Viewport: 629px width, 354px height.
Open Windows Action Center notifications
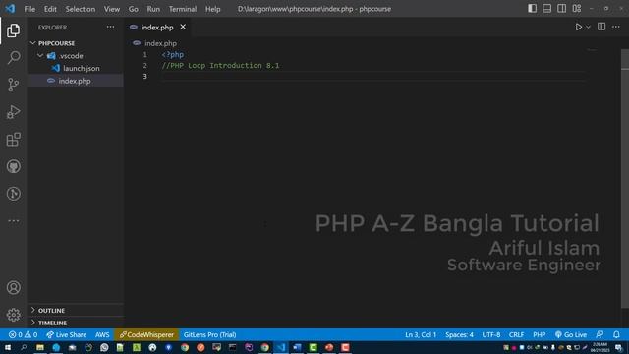[619, 347]
